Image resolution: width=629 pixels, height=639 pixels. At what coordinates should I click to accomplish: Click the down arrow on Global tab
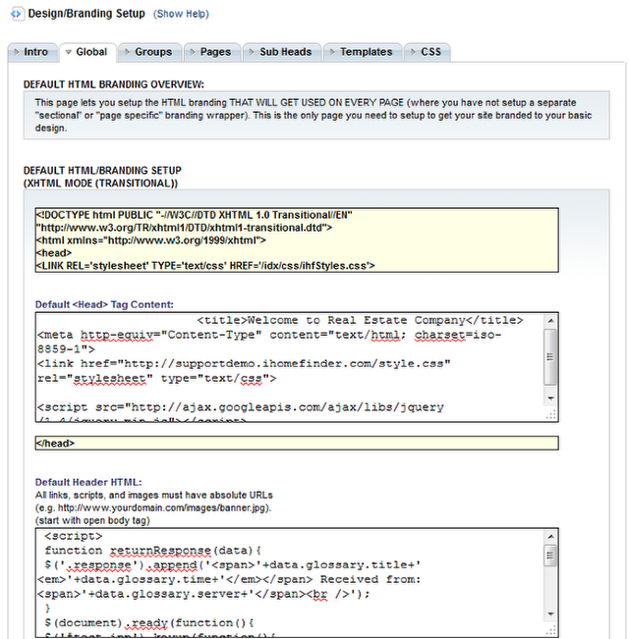click(69, 52)
